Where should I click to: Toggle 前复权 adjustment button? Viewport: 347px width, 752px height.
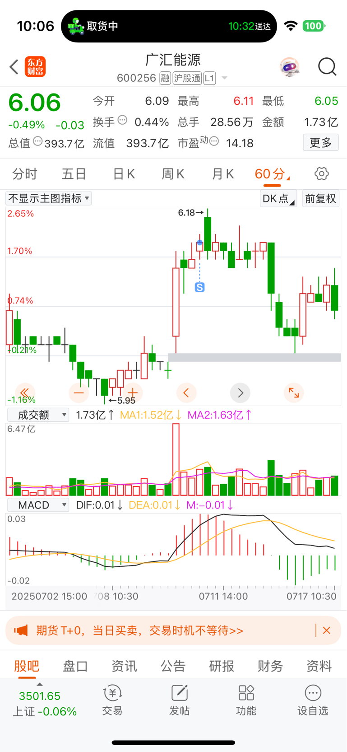[x=320, y=198]
